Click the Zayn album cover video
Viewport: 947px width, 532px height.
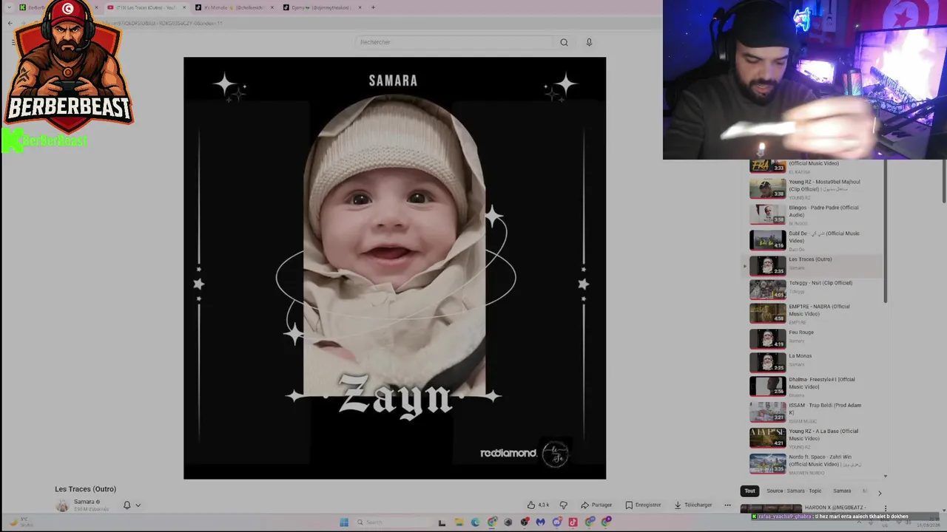394,268
